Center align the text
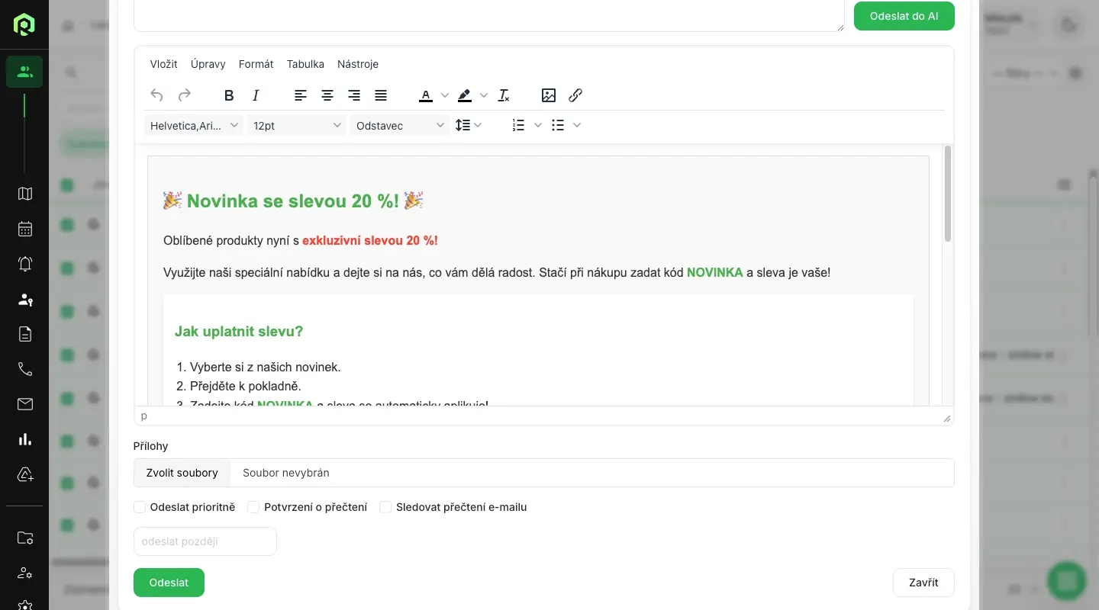 click(327, 95)
